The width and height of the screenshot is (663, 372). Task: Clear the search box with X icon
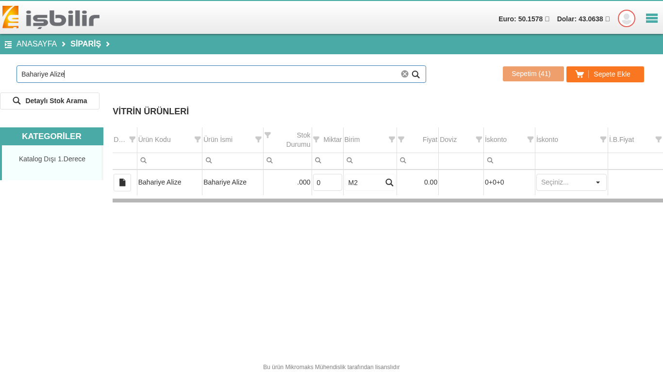pos(404,74)
